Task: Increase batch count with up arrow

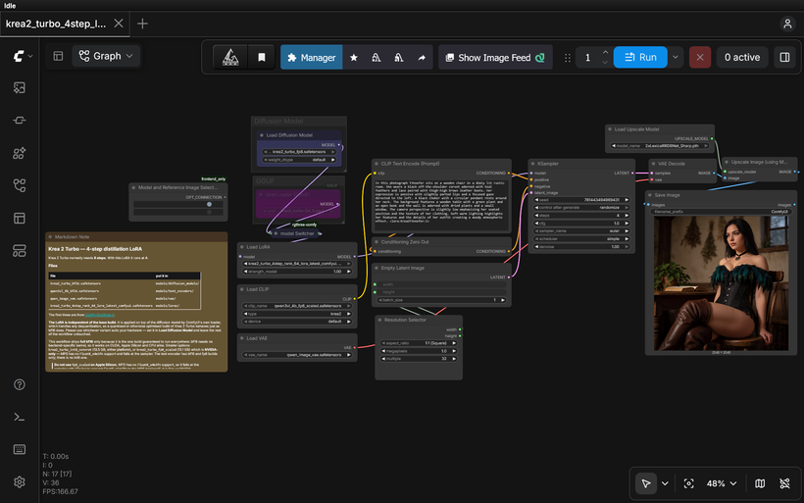Action: (605, 52)
